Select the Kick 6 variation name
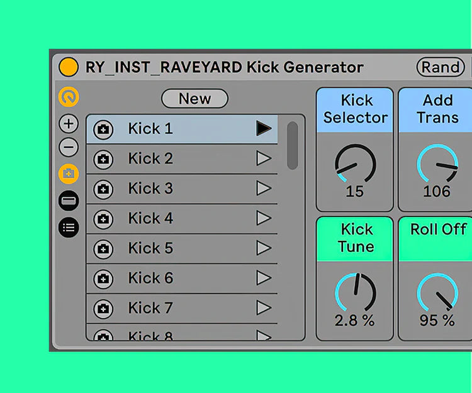472x393 pixels. pos(150,278)
